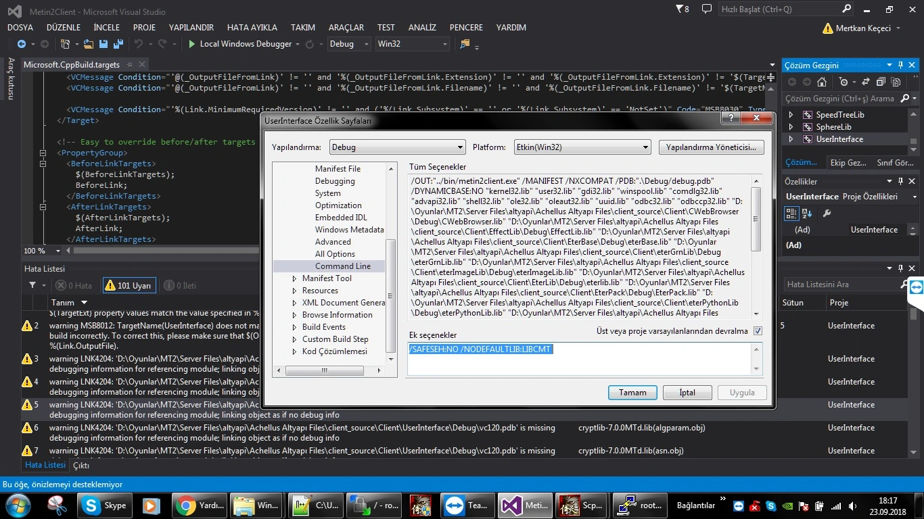Expand the Manifest Tool tree node
924x519 pixels.
click(294, 278)
